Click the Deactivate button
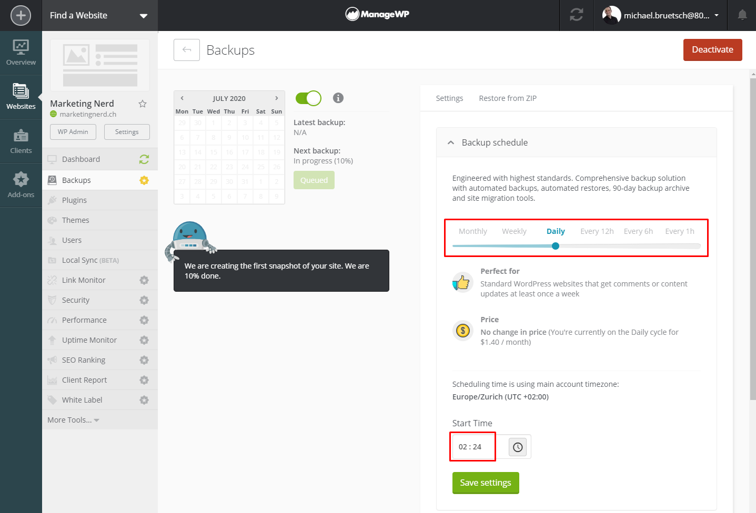The width and height of the screenshot is (756, 513). pyautogui.click(x=712, y=50)
